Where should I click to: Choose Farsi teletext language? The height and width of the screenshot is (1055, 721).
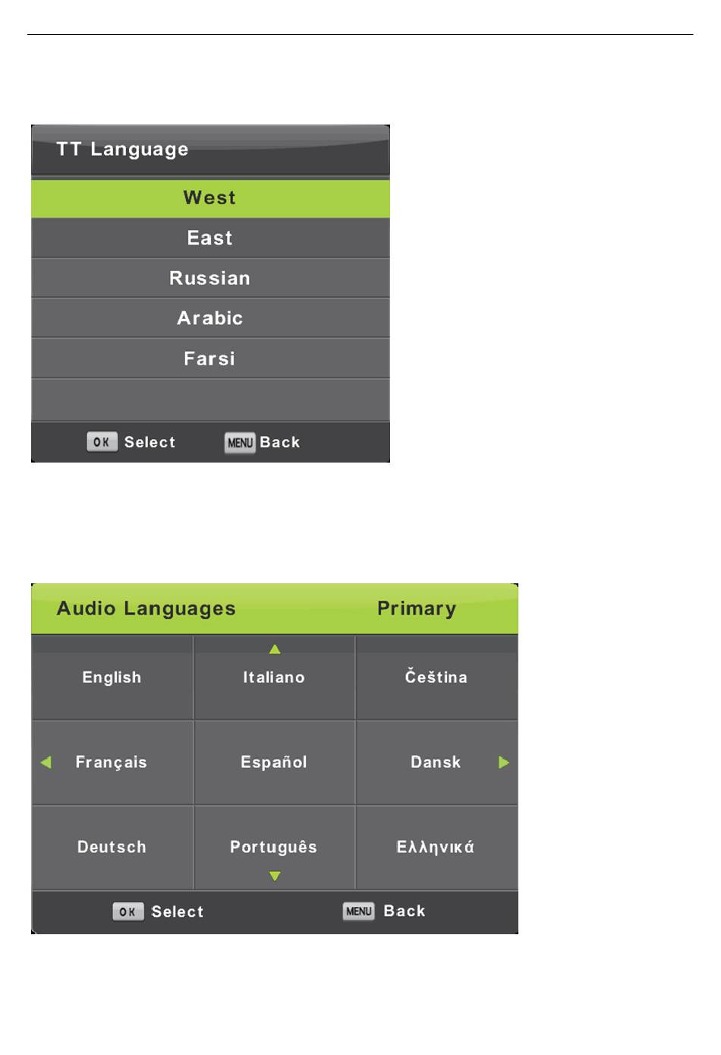210,359
